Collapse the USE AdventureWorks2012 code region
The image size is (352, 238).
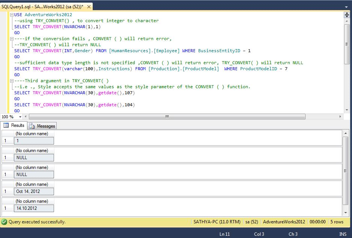click(11, 15)
